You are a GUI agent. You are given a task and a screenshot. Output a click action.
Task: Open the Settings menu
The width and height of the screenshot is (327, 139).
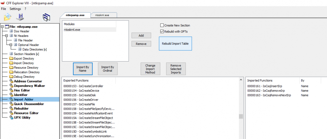click(15, 9)
